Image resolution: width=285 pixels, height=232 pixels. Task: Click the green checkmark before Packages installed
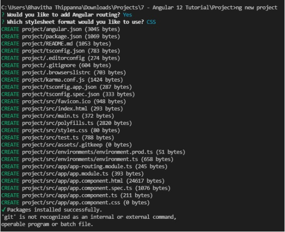(3, 210)
